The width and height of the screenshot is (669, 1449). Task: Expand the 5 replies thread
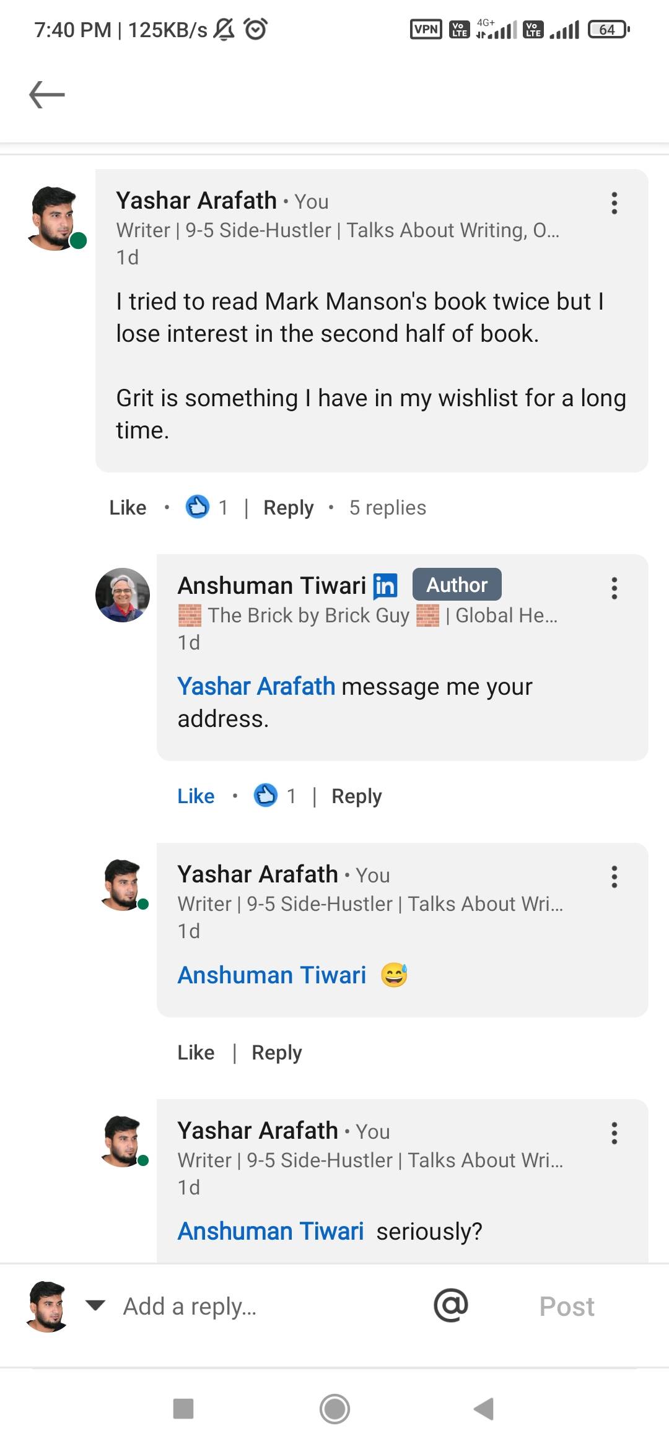tap(387, 508)
